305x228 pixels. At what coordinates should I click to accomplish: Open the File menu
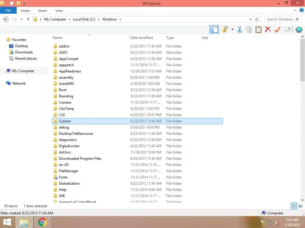pyautogui.click(x=8, y=10)
